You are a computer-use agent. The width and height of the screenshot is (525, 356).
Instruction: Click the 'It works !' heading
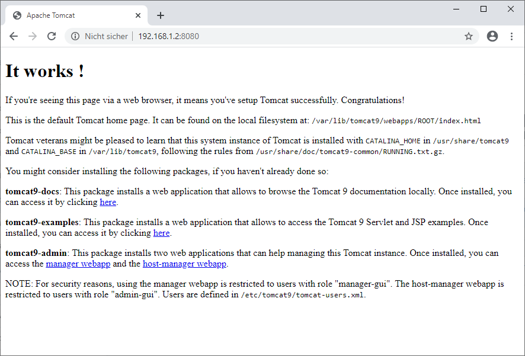click(45, 71)
